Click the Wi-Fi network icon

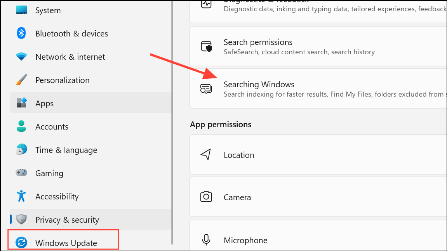[21, 57]
